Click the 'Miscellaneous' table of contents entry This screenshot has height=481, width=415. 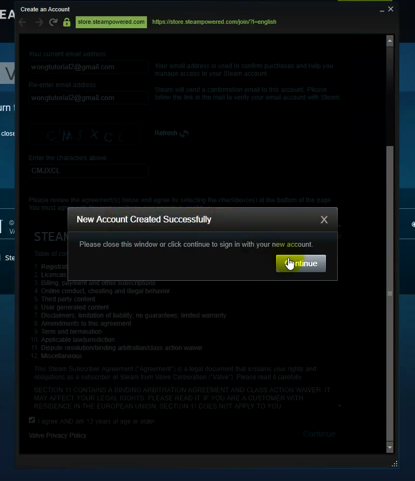point(61,356)
